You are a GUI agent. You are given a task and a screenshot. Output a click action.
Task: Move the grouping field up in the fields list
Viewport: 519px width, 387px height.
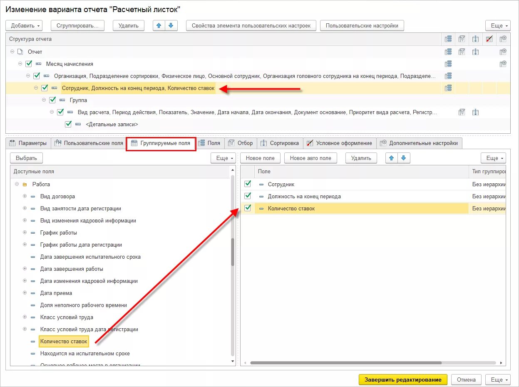pos(391,158)
